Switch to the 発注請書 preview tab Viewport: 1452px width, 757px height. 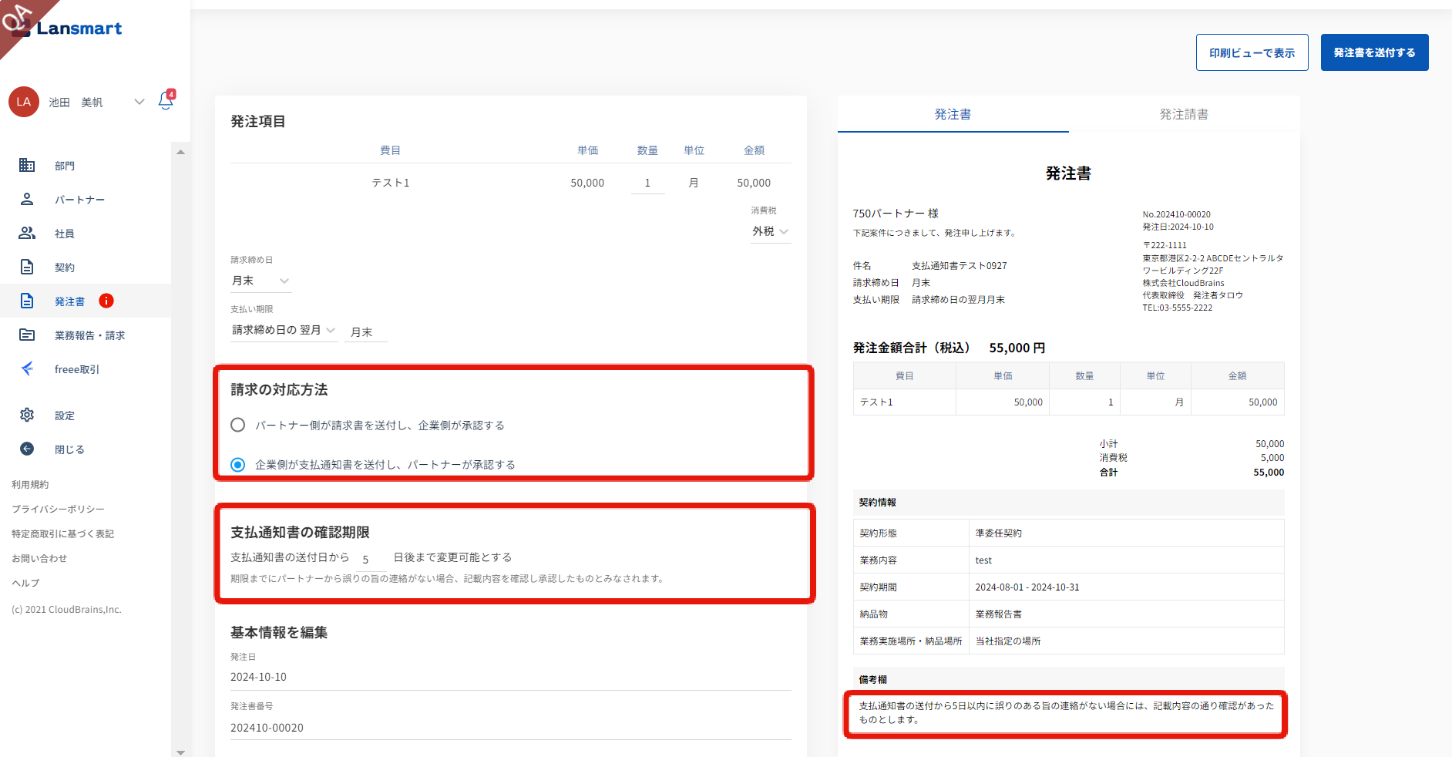click(x=1184, y=114)
